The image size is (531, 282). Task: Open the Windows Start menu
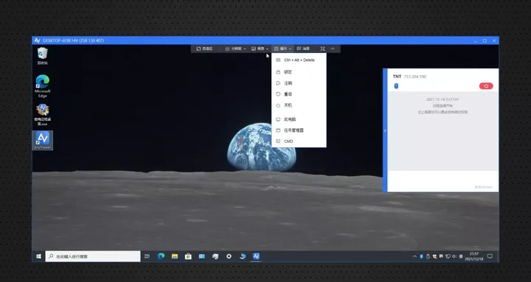point(38,256)
